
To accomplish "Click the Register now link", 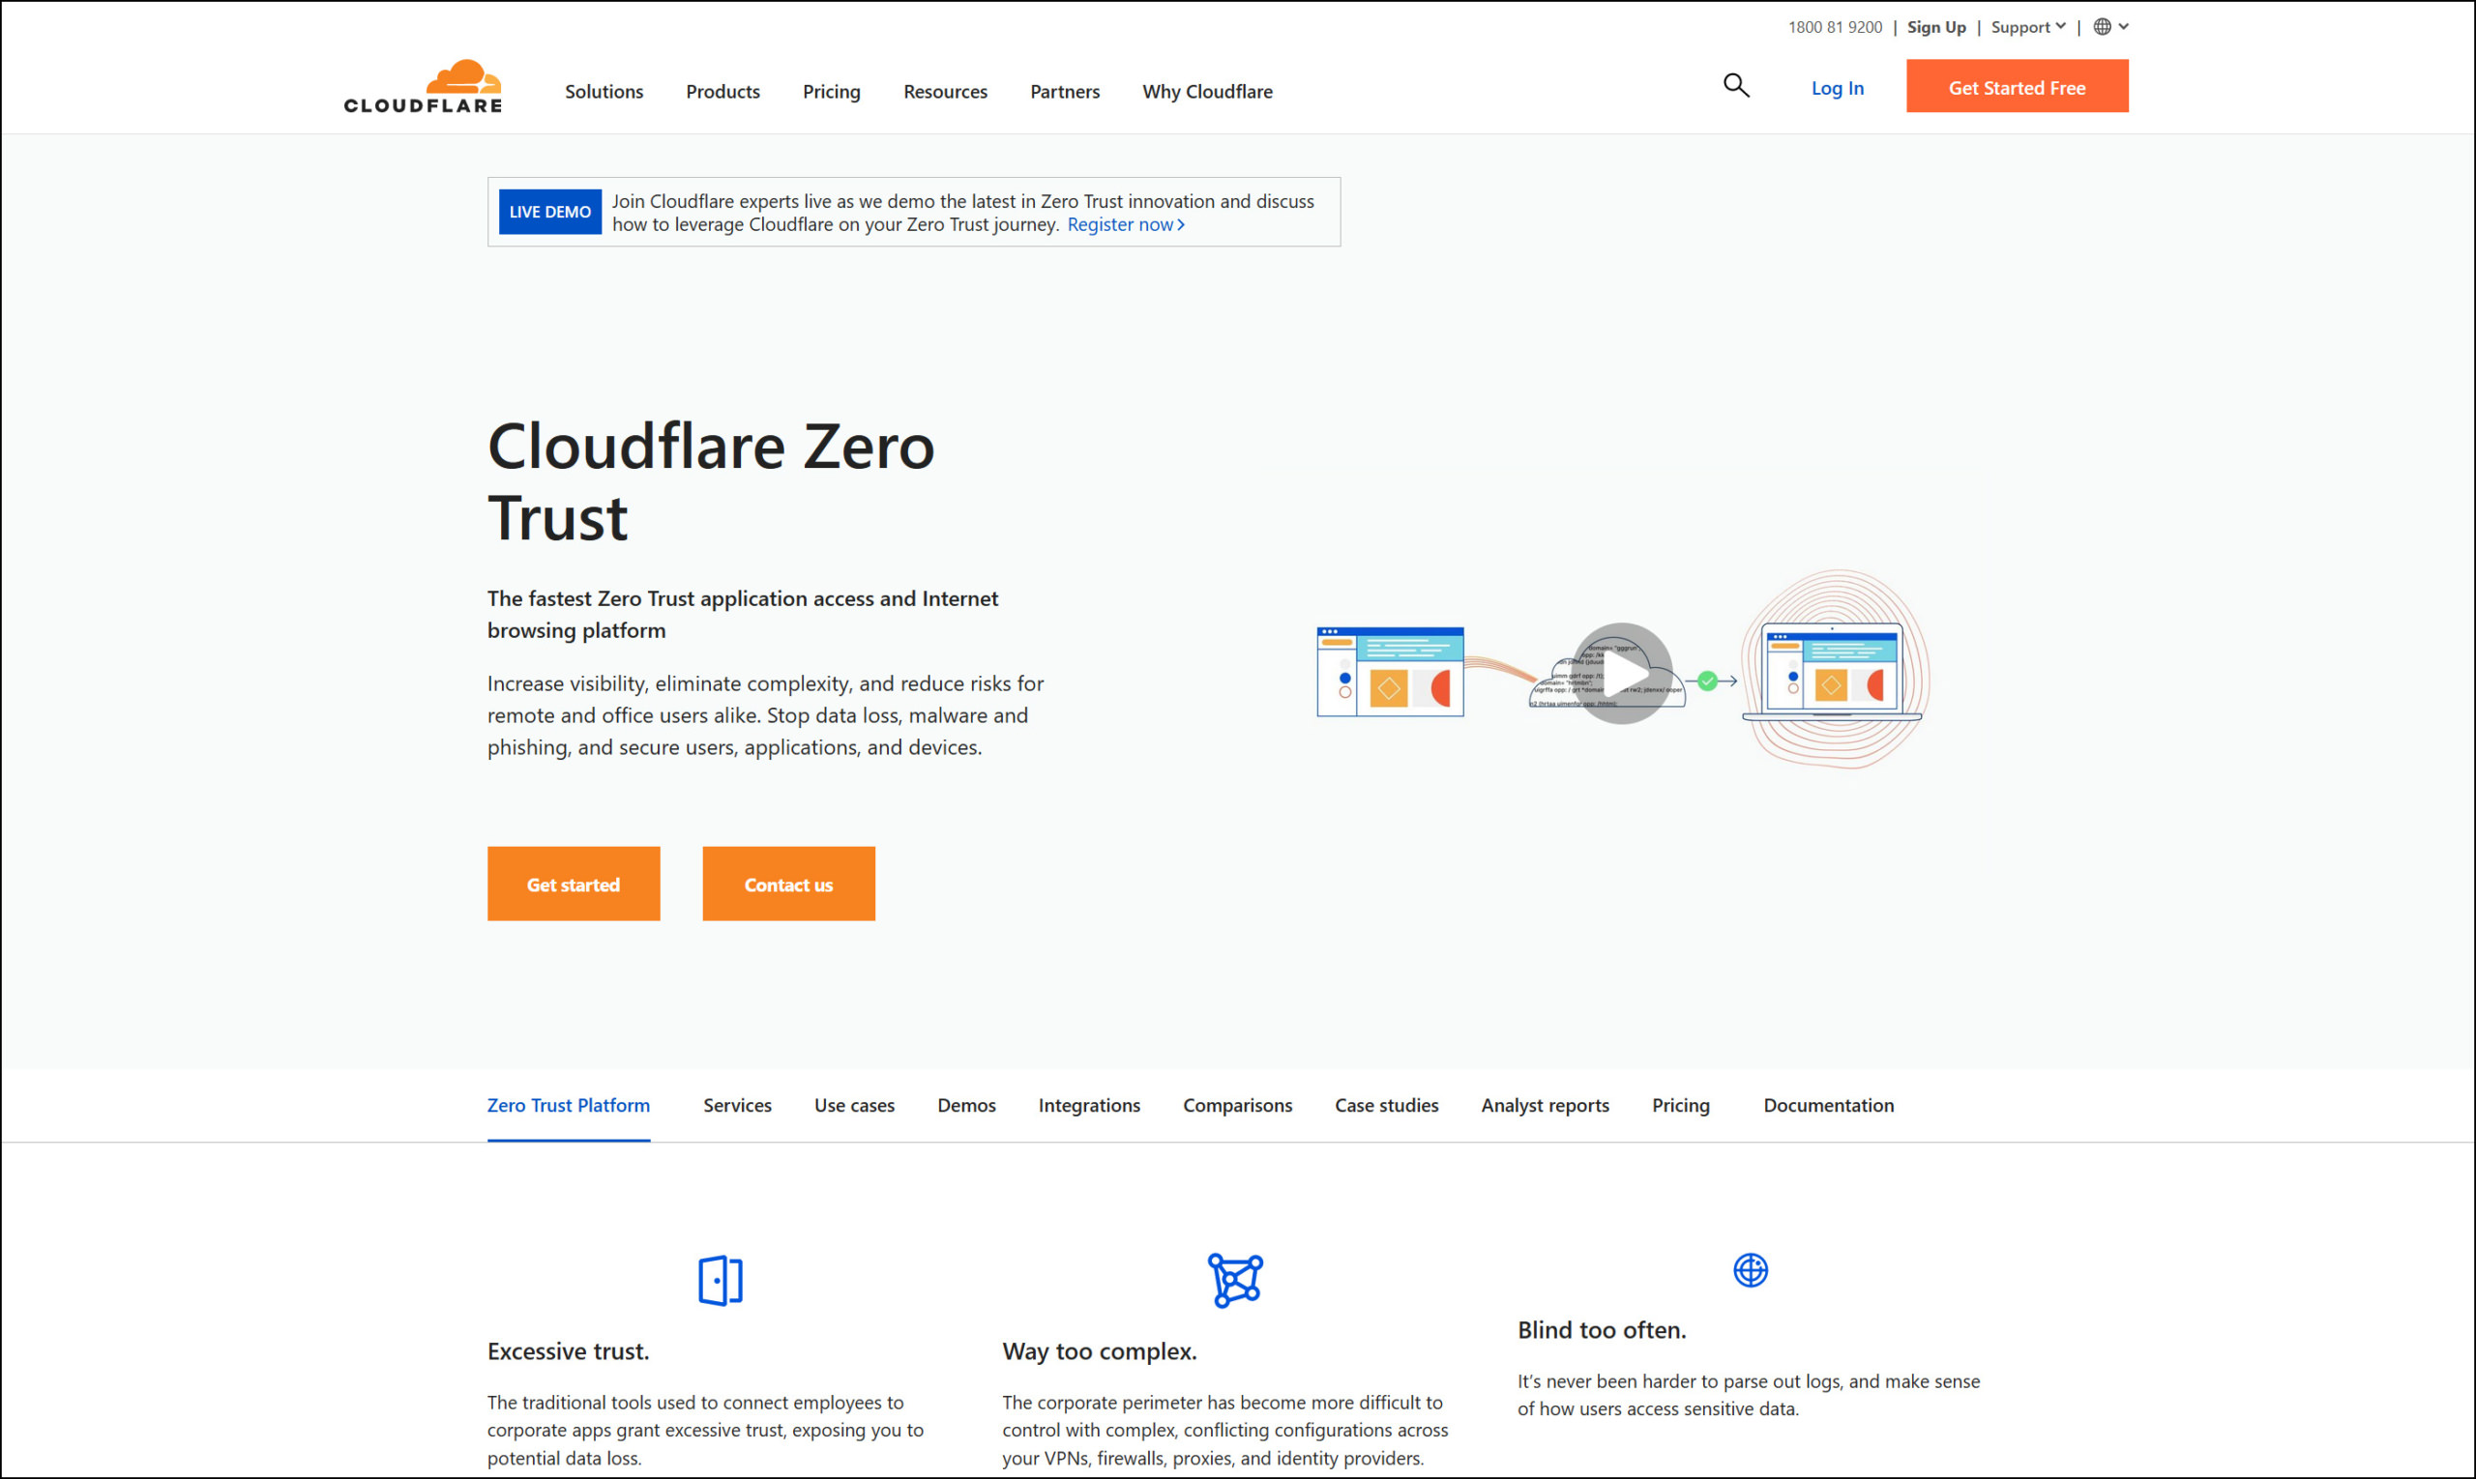I will 1126,224.
